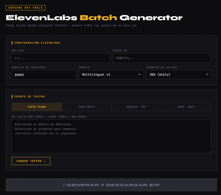The width and height of the screenshot is (221, 195).
Task: Switch to the JSON Unity tab
Action: click(86, 107)
